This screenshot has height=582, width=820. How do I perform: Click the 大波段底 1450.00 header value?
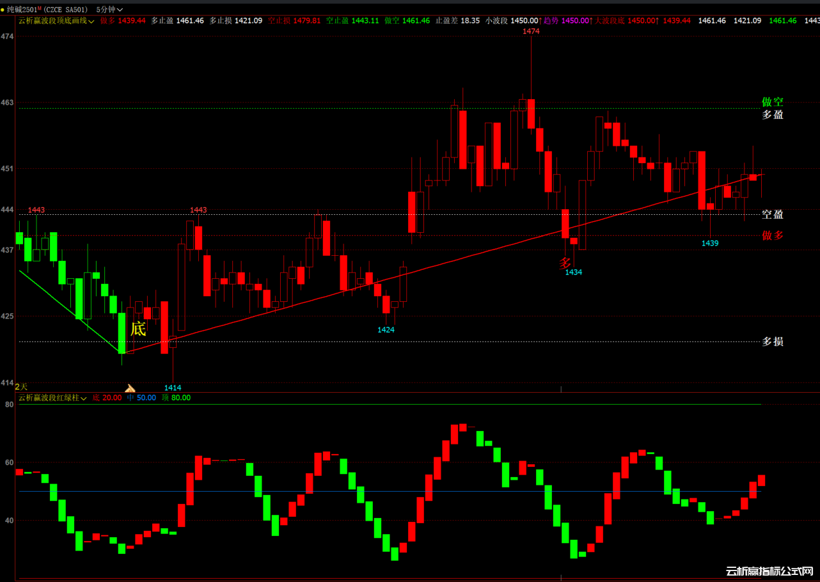(x=627, y=20)
